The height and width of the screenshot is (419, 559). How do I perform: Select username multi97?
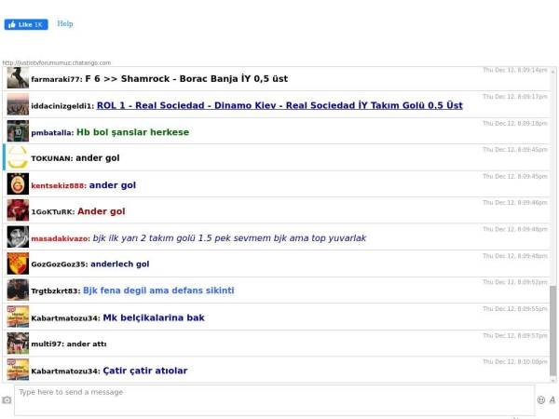(47, 345)
